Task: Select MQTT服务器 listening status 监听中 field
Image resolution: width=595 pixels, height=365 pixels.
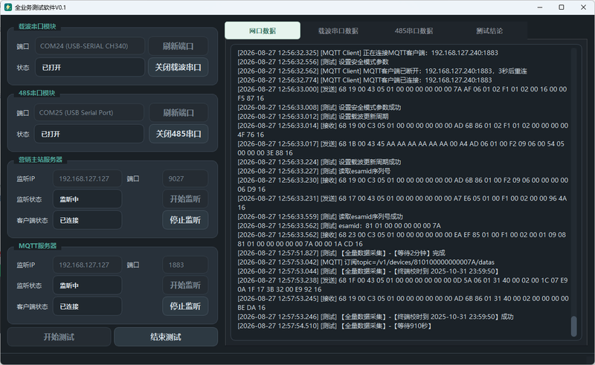Action: pos(87,285)
